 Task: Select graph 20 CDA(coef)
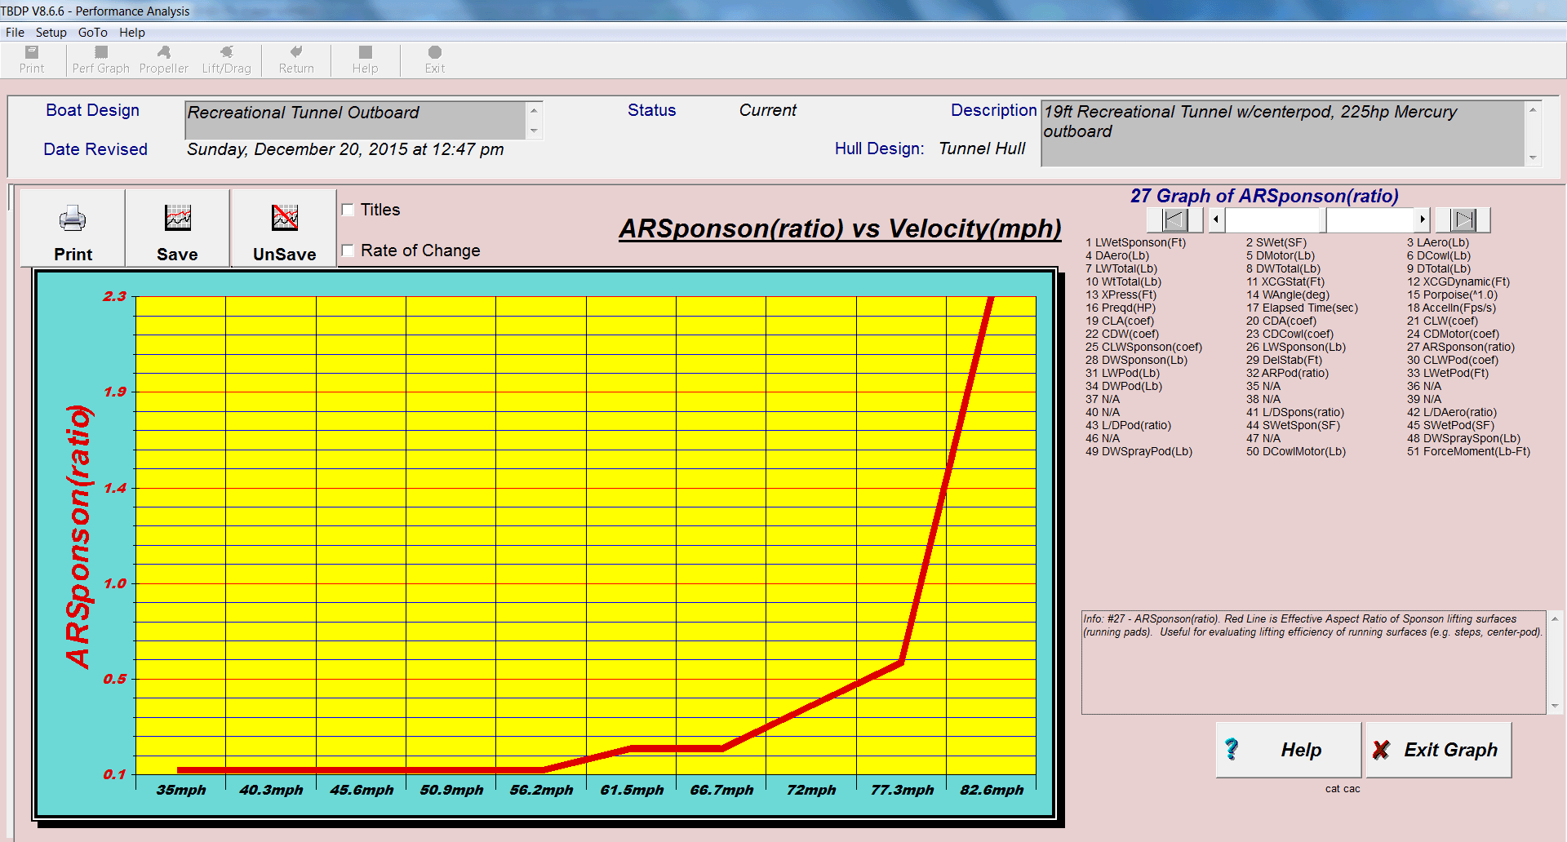pyautogui.click(x=1281, y=321)
